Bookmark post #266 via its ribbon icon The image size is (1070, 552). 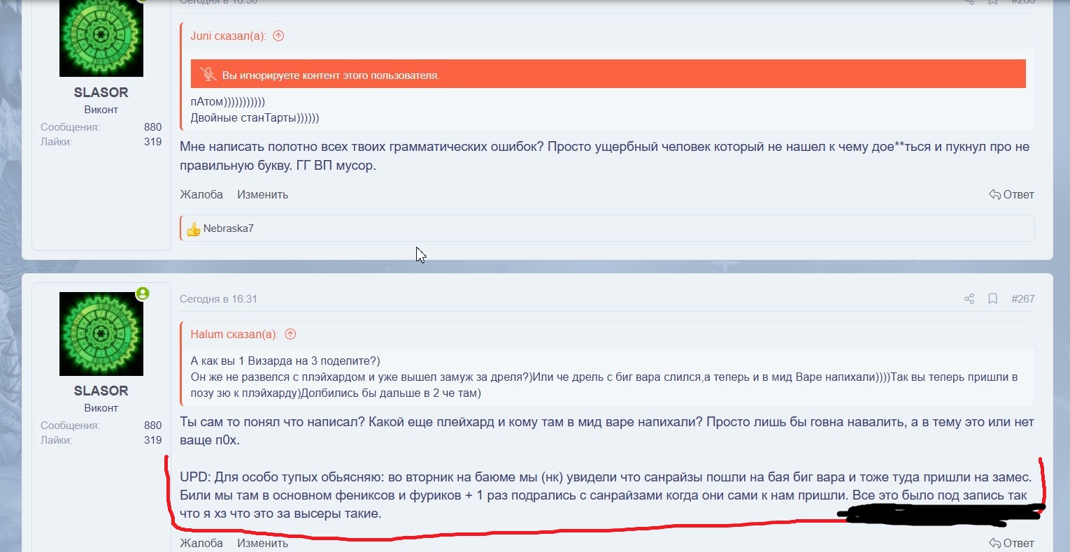(992, 2)
